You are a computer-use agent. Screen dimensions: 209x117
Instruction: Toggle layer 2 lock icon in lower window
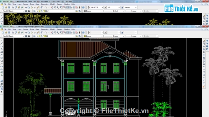[44, 36]
